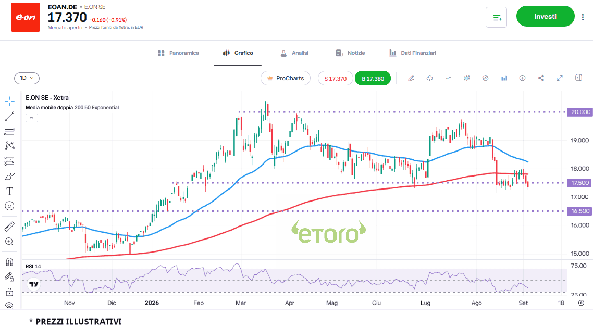Open the indicators bar icon
The height and width of the screenshot is (327, 593).
[504, 78]
